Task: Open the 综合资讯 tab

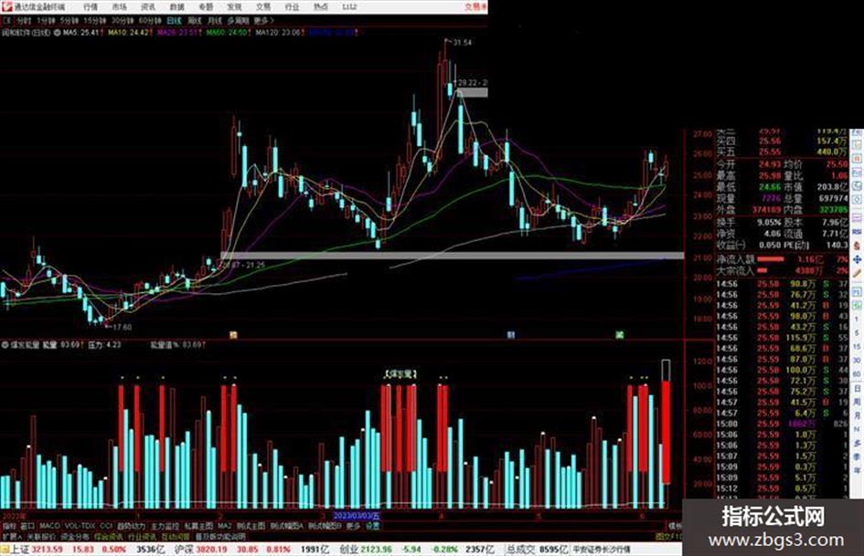Action: click(109, 536)
